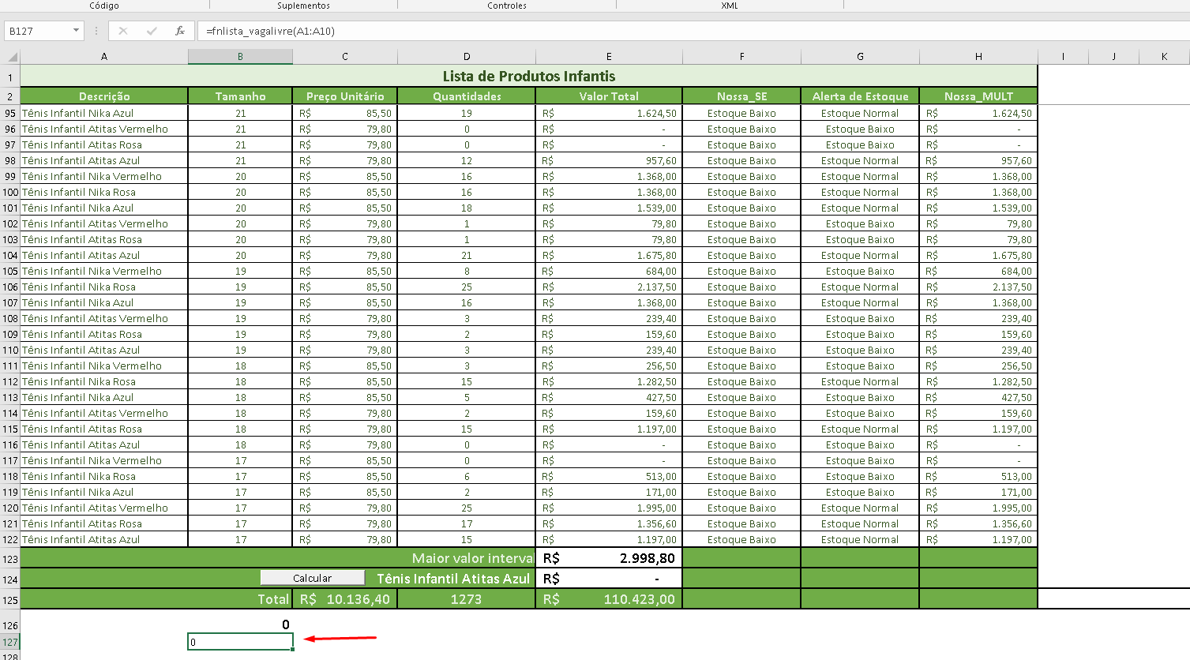This screenshot has height=660, width=1190.
Task: Click the Suplementos ribbon group label
Action: coord(303,6)
